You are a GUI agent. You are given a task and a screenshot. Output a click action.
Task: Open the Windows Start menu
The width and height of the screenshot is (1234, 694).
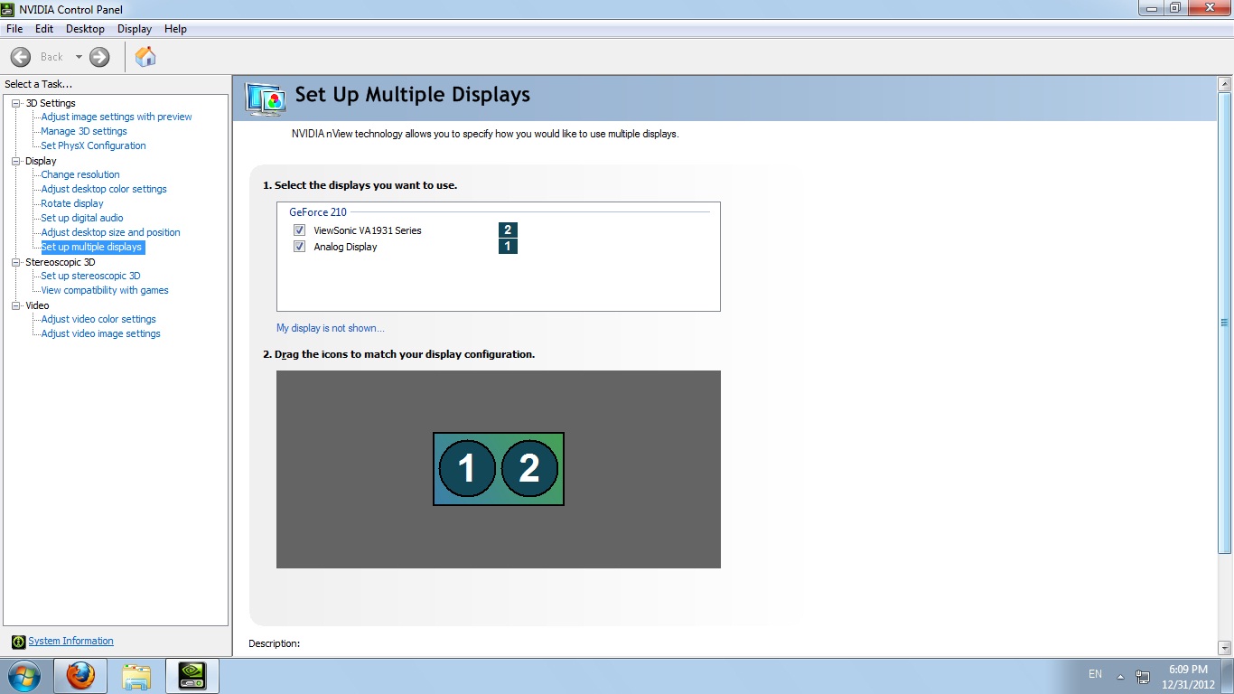point(24,676)
